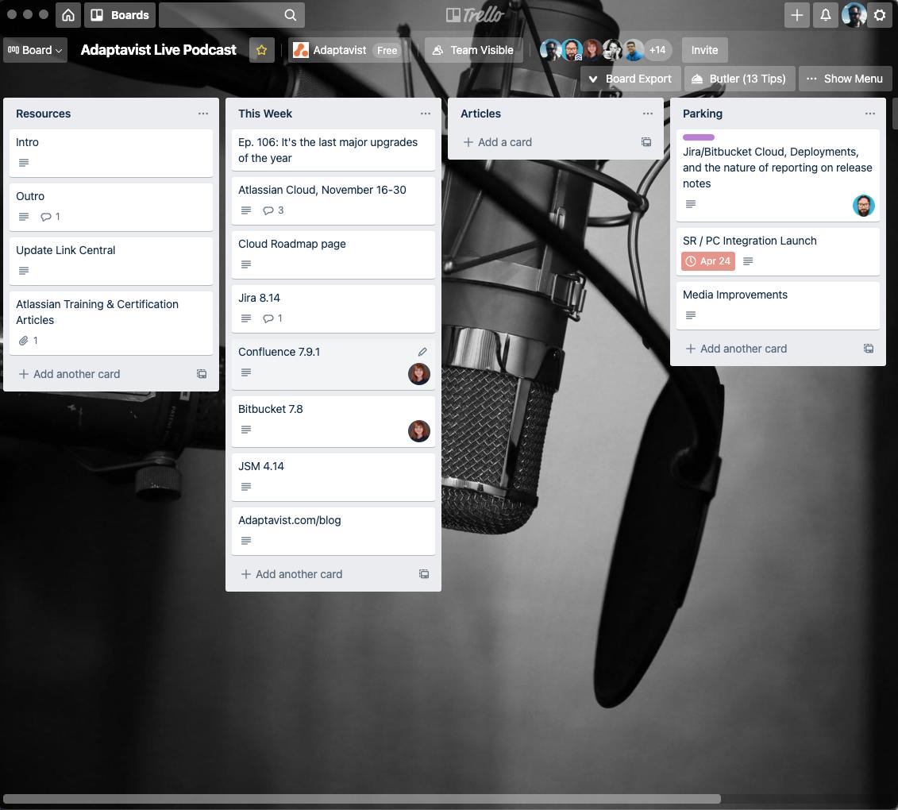Star the Adaptavist Live Podcast board

tap(262, 50)
